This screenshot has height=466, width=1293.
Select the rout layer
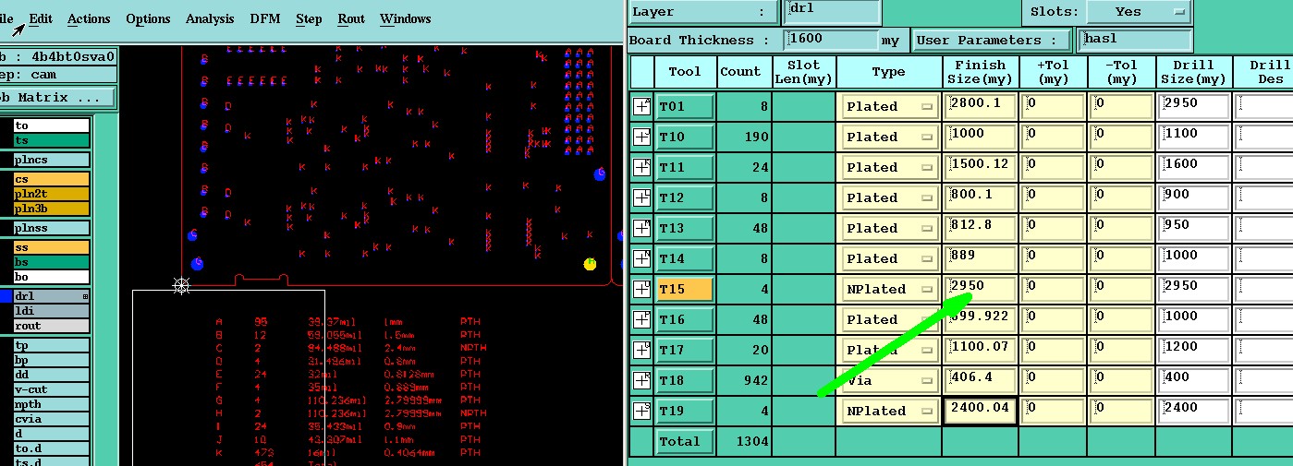(52, 326)
